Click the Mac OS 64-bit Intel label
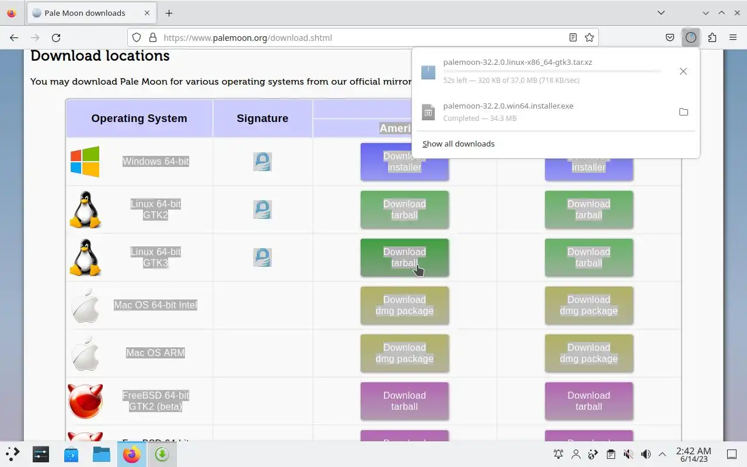Image resolution: width=747 pixels, height=467 pixels. tap(156, 305)
